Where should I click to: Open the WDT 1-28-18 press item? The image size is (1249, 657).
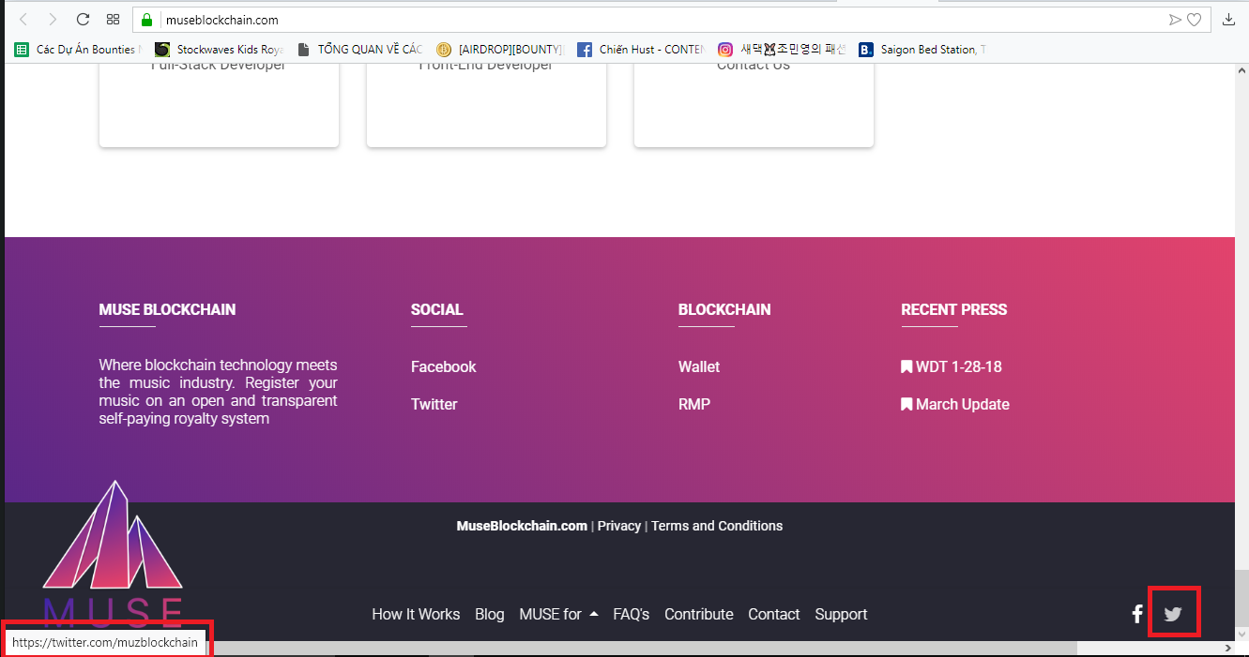[x=952, y=366]
